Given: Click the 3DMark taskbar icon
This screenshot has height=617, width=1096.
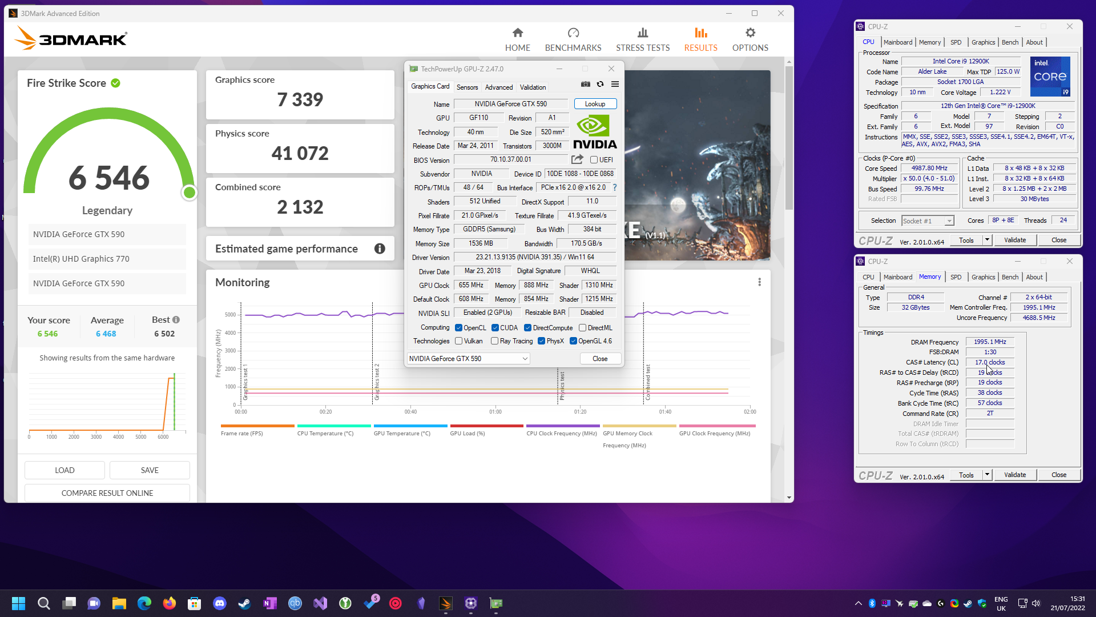Looking at the screenshot, I should tap(446, 603).
